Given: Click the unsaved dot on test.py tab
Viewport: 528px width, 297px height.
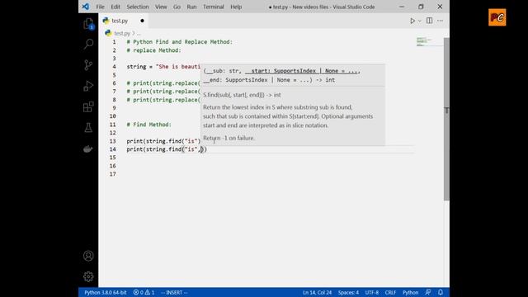Looking at the screenshot, I should tap(142, 21).
